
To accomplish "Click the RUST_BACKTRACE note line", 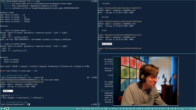I will click(x=36, y=39).
